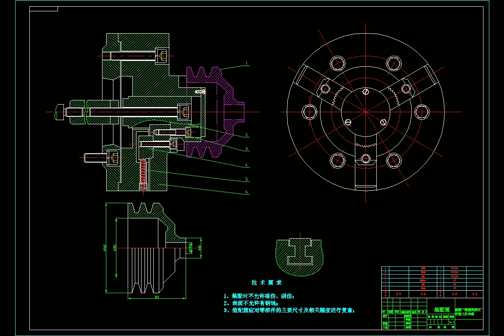Click part callout number 1

coord(247,63)
